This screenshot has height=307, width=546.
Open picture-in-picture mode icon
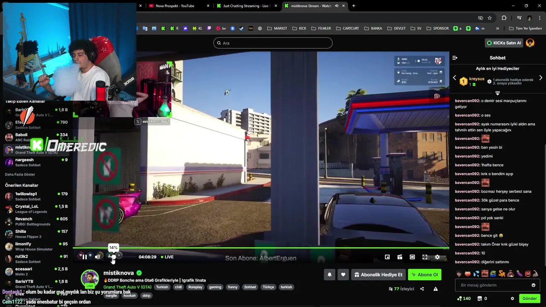coord(387,257)
